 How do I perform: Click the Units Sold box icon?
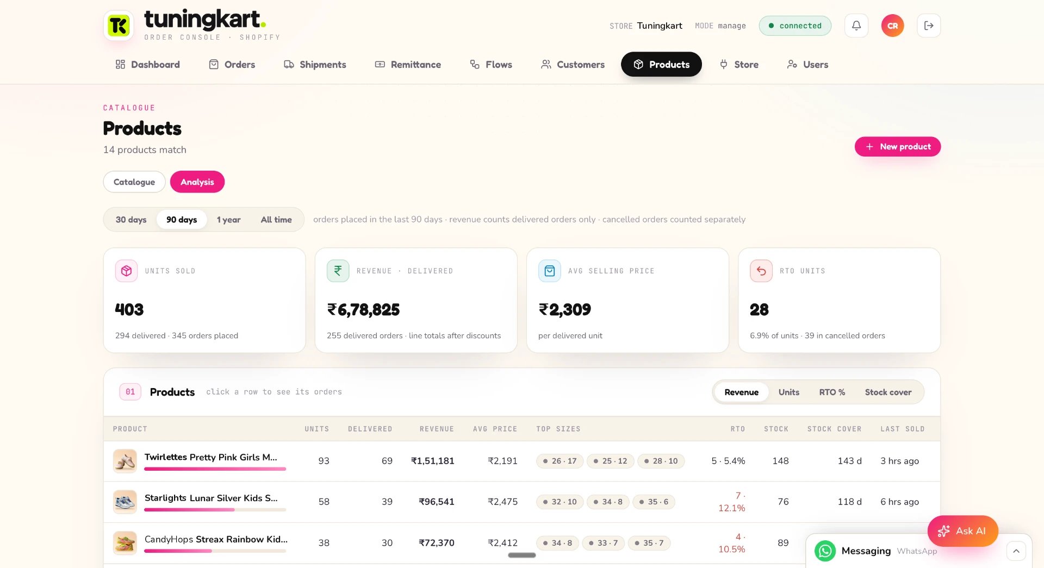(x=126, y=271)
